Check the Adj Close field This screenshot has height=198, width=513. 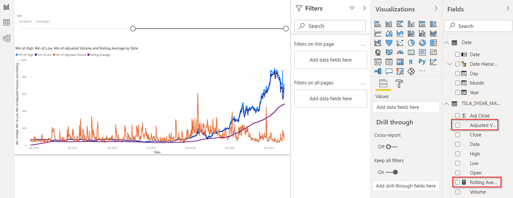[458, 115]
